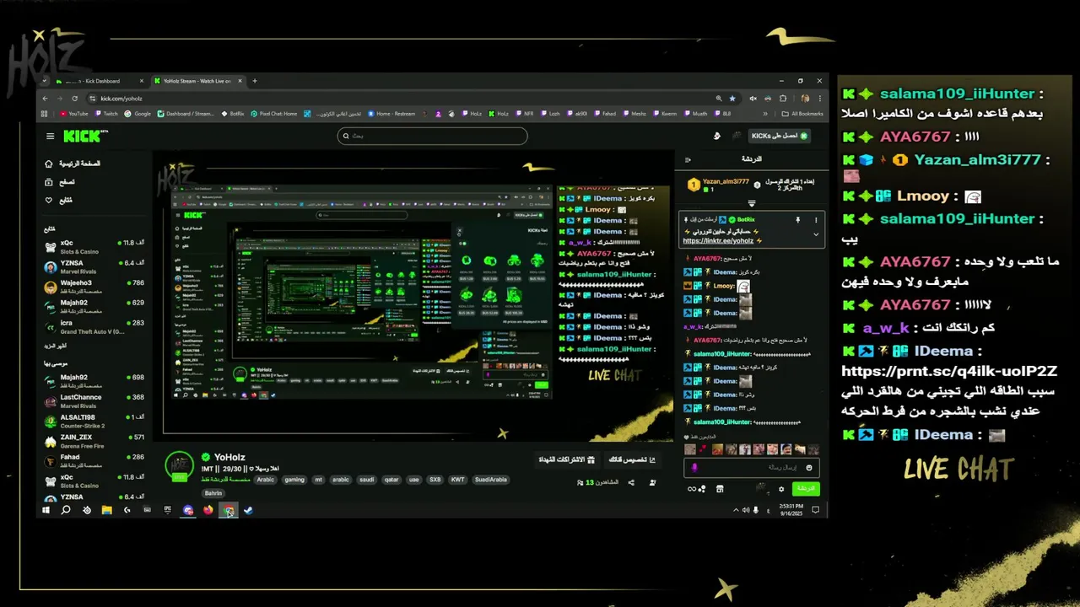Viewport: 1080px width, 607px height.
Task: Open the Chrome zoom magnifier icon
Action: point(719,99)
